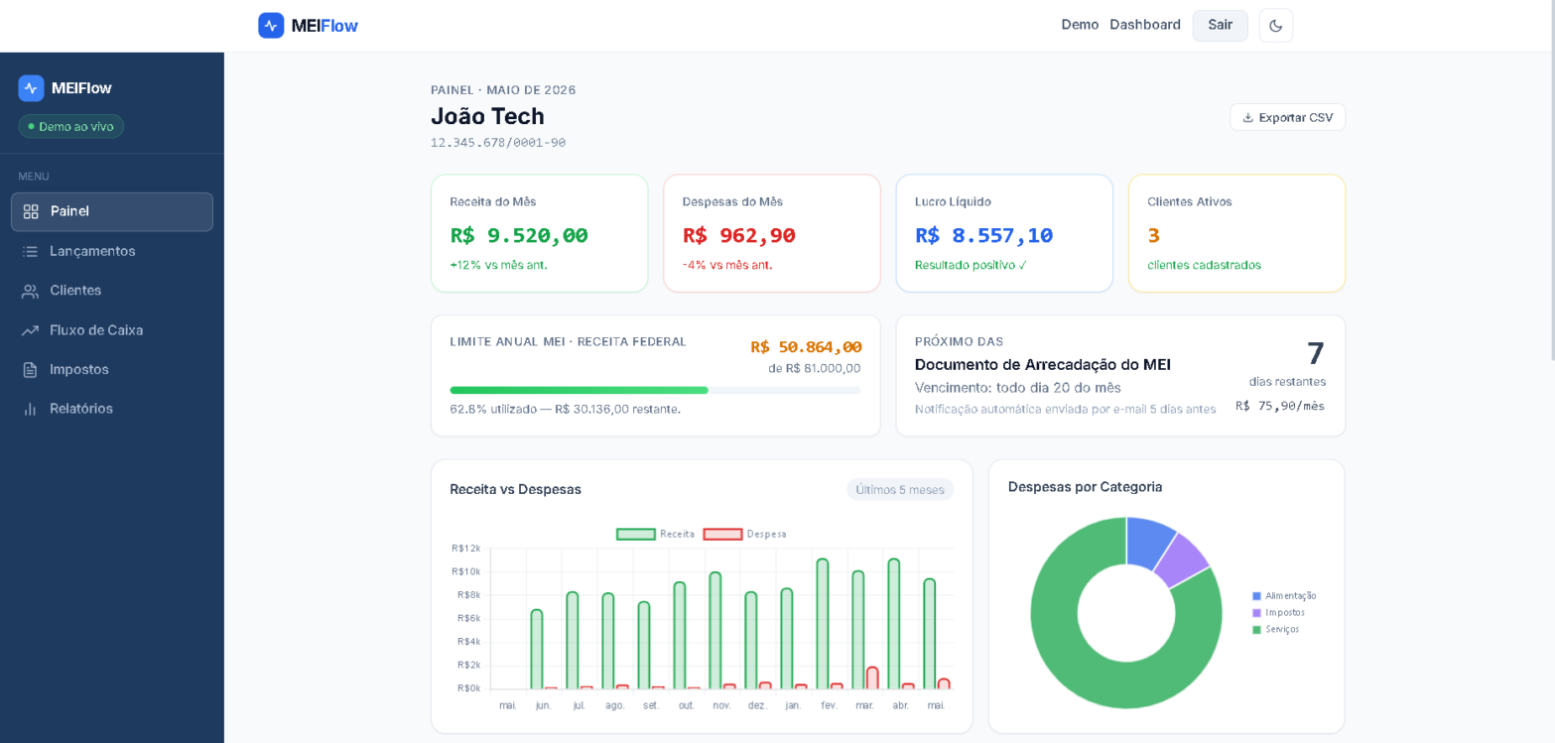Click the -4% vs mês ant. label
Screen dimensions: 1555x743
727,265
